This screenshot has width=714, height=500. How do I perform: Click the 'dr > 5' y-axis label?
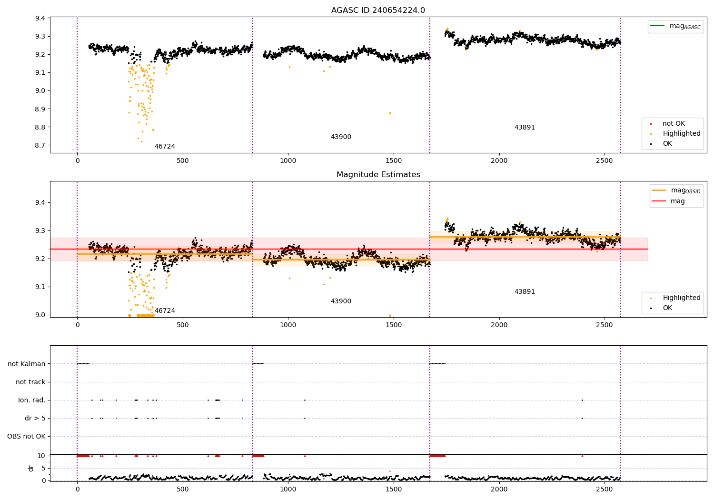tap(35, 418)
